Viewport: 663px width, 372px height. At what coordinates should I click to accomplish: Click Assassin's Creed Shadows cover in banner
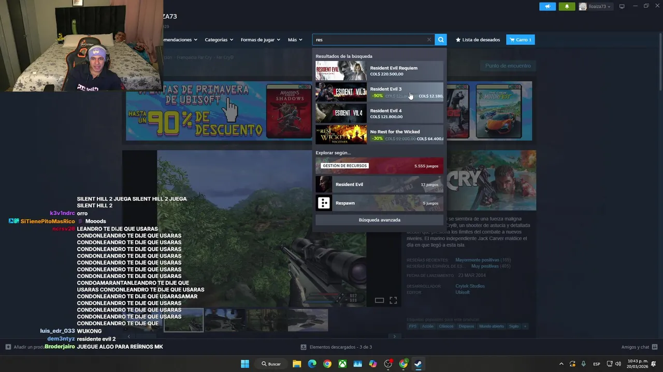point(289,112)
